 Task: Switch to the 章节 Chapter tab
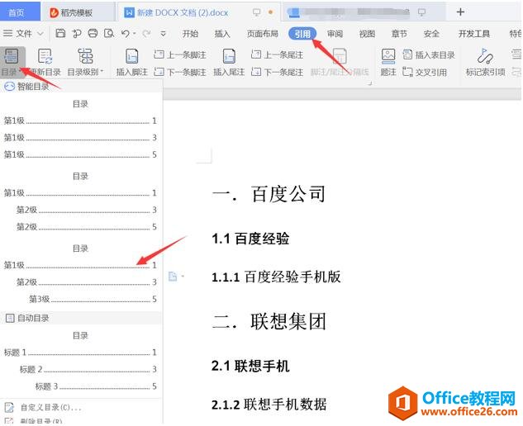point(399,34)
